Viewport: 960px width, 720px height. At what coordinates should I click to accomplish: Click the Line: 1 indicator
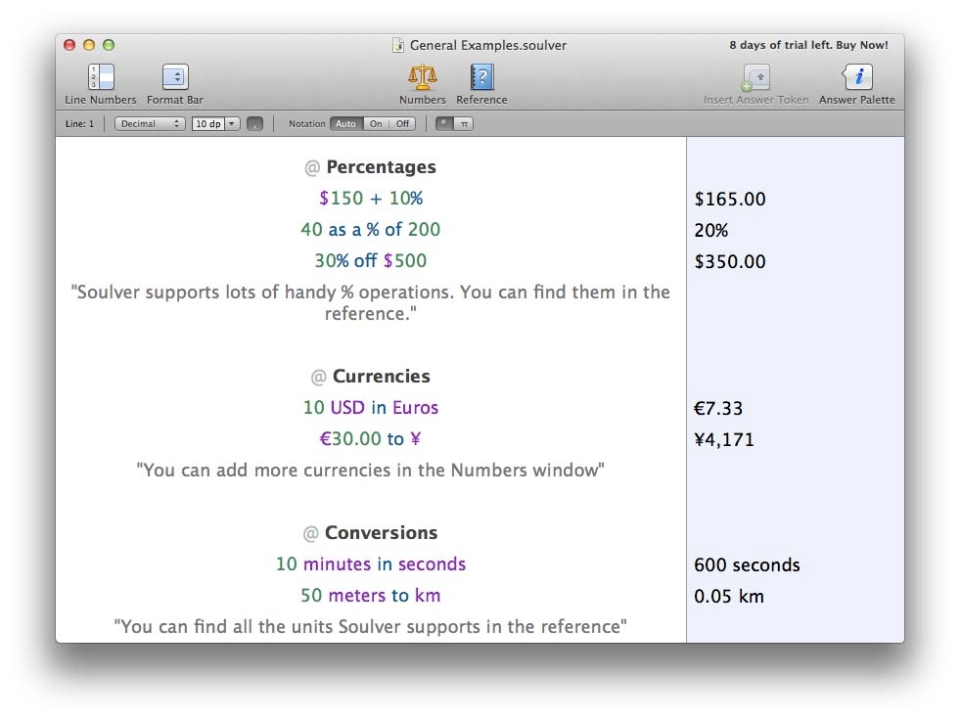(x=79, y=123)
